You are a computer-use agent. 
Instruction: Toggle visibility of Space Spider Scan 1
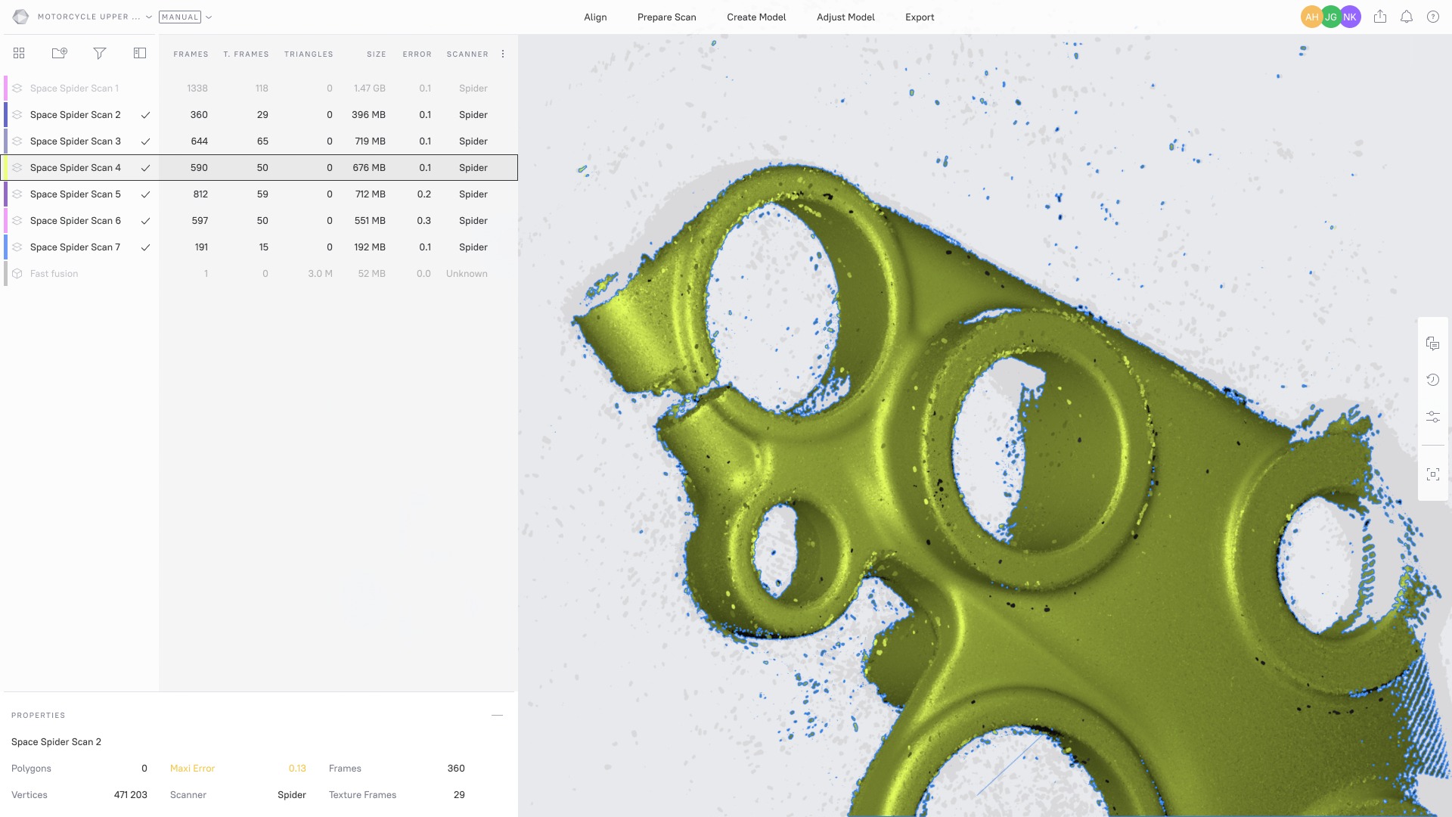[x=18, y=88]
